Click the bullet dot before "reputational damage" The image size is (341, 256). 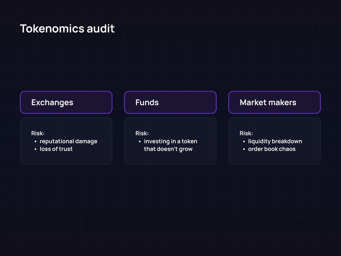point(36,142)
